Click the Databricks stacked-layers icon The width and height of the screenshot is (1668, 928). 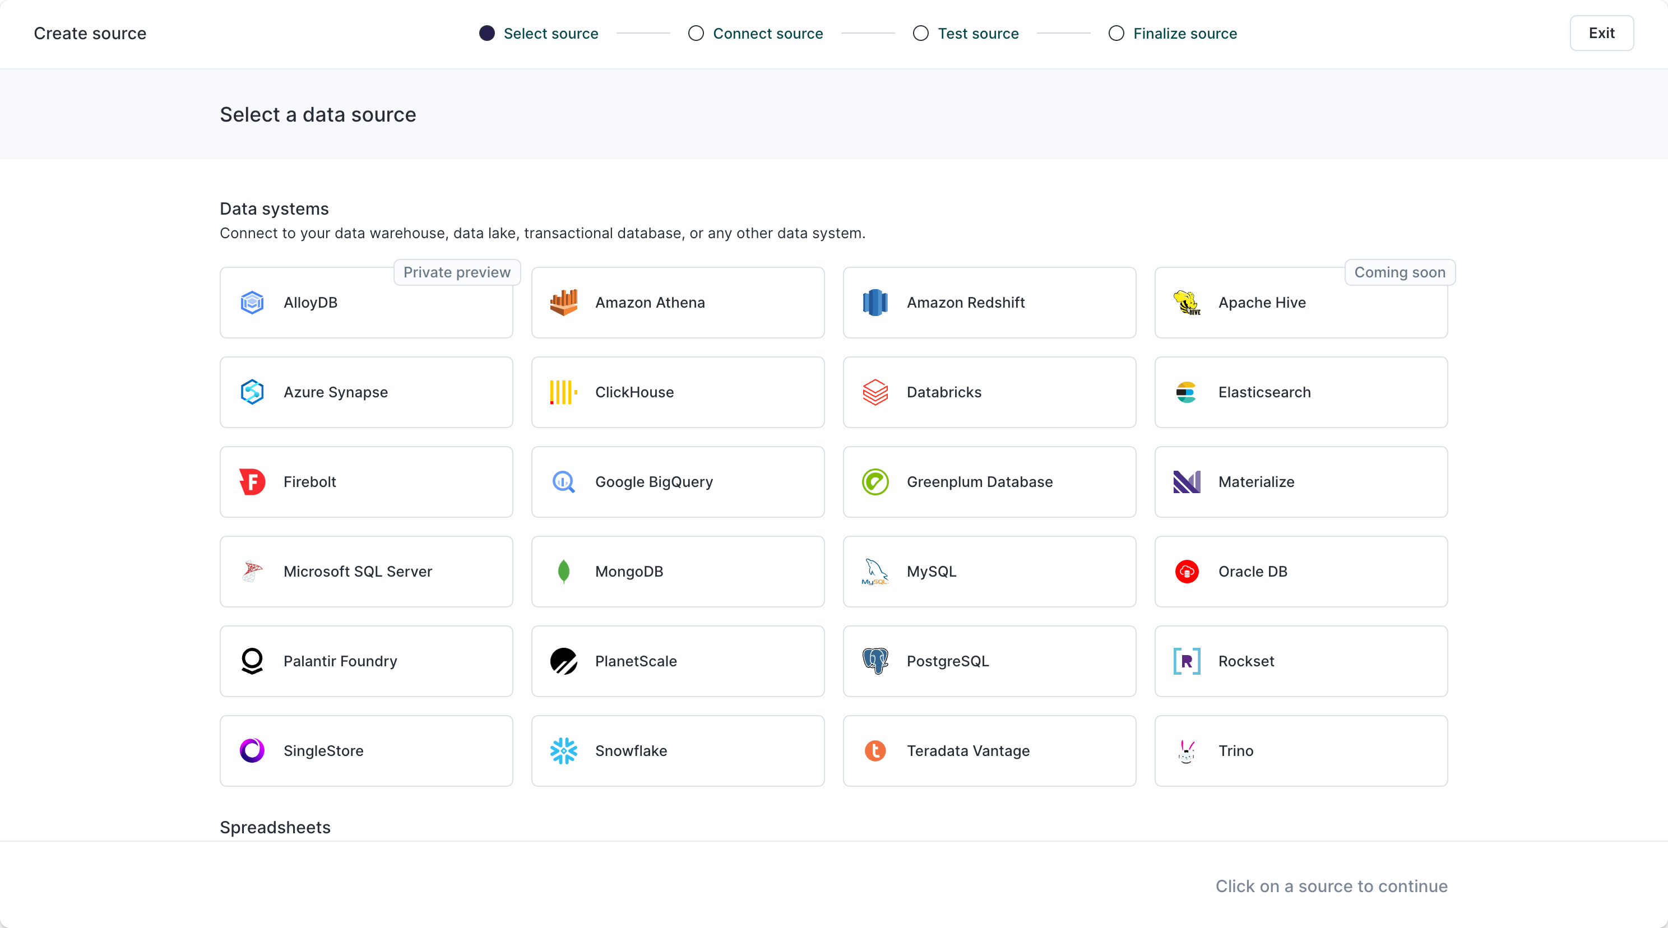coord(875,392)
